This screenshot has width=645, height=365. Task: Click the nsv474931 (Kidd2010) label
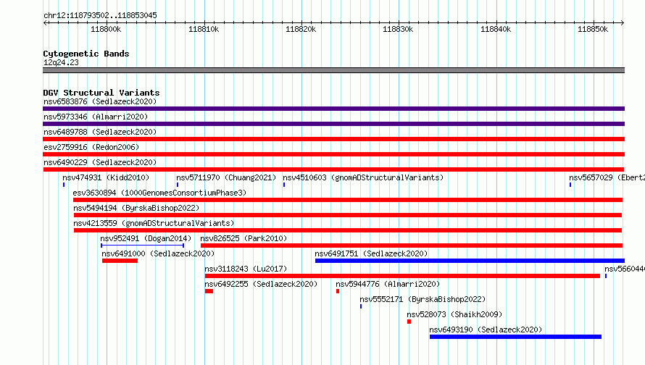click(x=106, y=177)
